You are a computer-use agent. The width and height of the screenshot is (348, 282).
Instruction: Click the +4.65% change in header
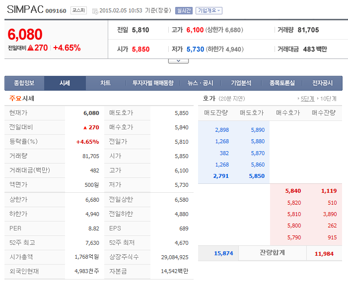click(x=67, y=48)
